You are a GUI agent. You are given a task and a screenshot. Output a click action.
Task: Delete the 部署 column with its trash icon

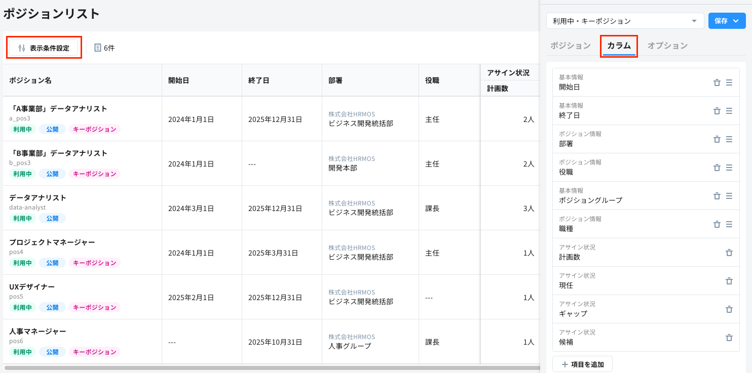tap(717, 139)
